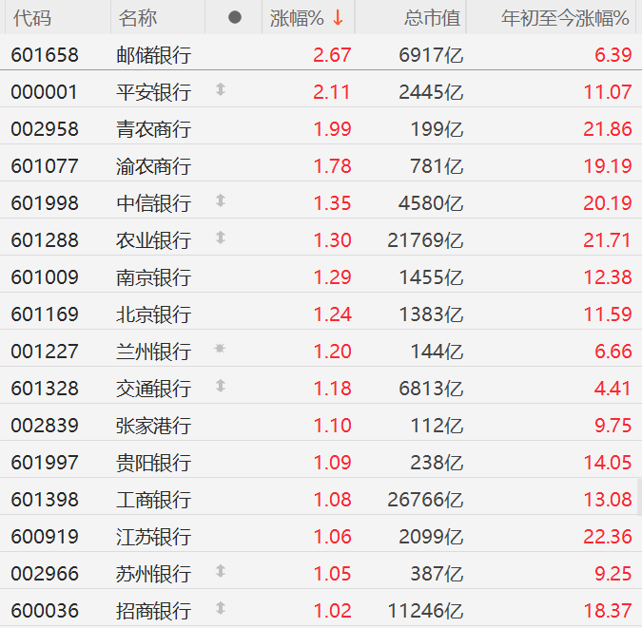Select the 北京银行 name cell
The width and height of the screenshot is (642, 628).
(x=153, y=314)
